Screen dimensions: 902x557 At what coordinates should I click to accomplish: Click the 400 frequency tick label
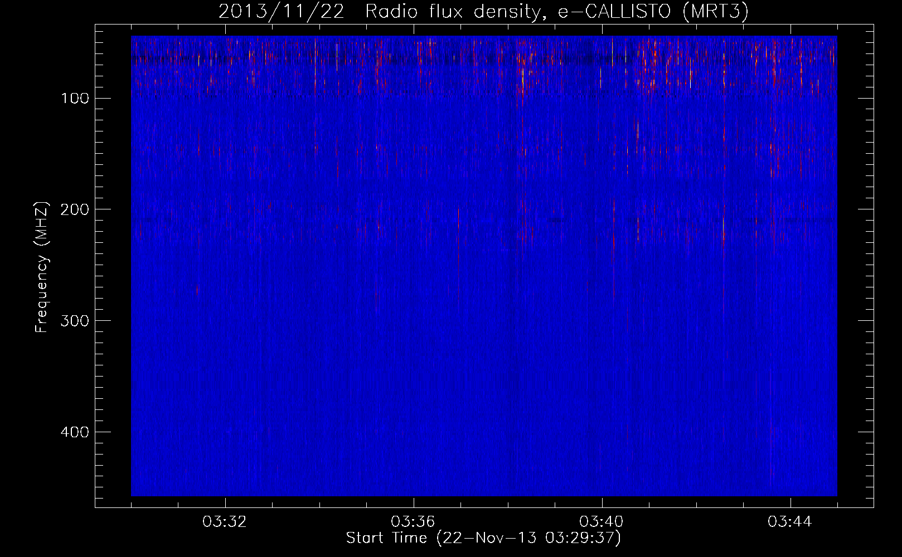[74, 432]
